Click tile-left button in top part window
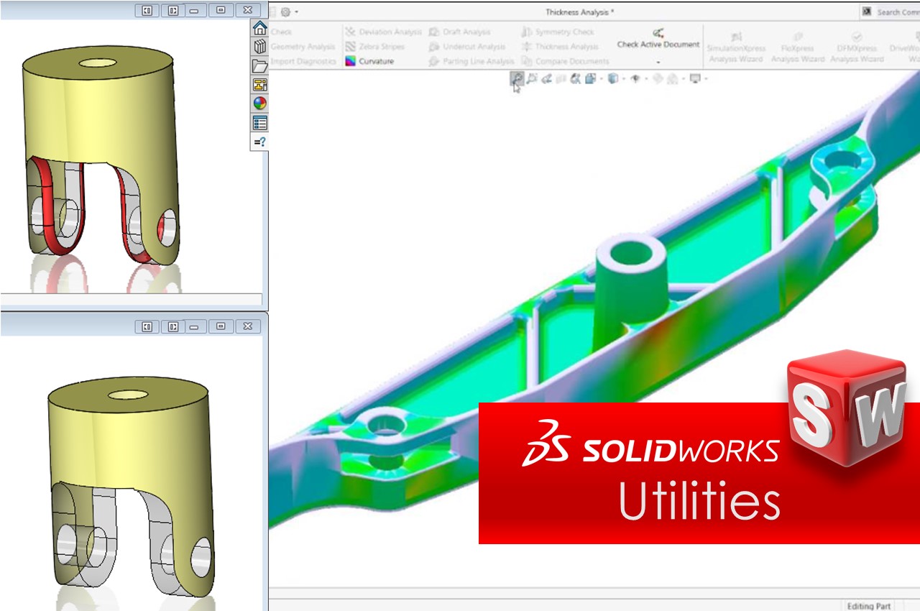Viewport: 920px width, 611px height. (147, 11)
